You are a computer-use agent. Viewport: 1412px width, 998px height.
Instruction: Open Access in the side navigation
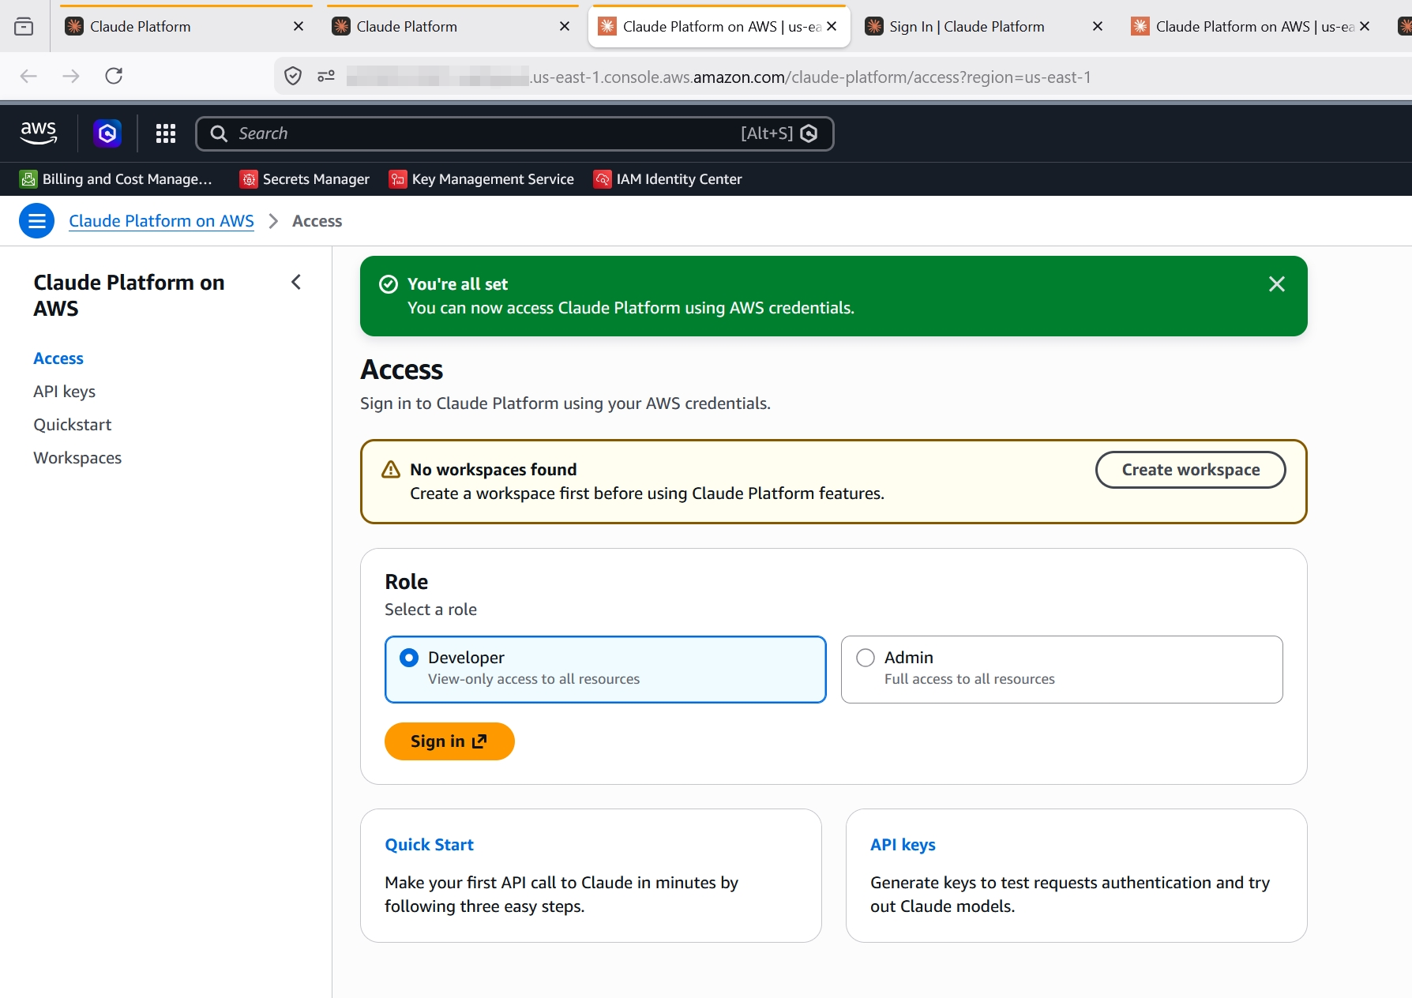pyautogui.click(x=58, y=358)
